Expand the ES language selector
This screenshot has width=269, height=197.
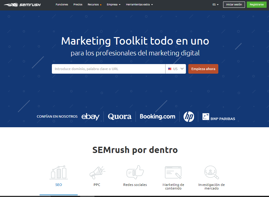pos(215,5)
